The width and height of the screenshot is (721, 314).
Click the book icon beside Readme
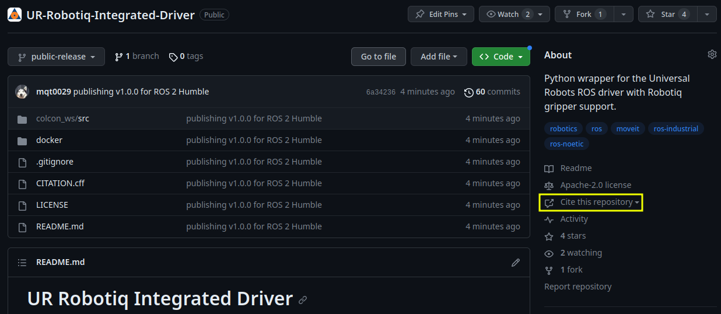pyautogui.click(x=549, y=169)
